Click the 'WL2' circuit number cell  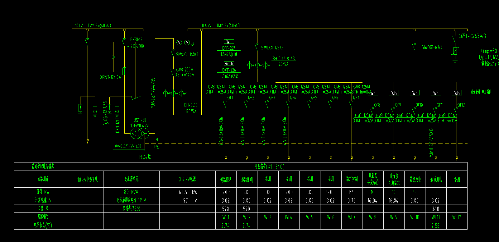tap(247, 217)
